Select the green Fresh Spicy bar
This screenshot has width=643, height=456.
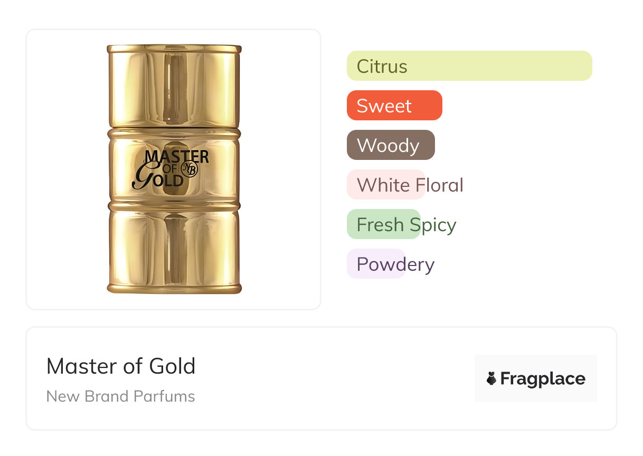[x=383, y=224]
